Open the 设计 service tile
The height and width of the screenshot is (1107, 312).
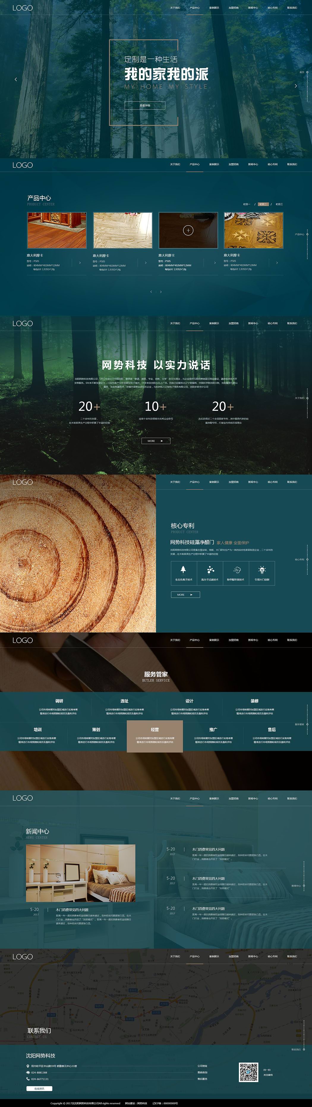click(189, 706)
